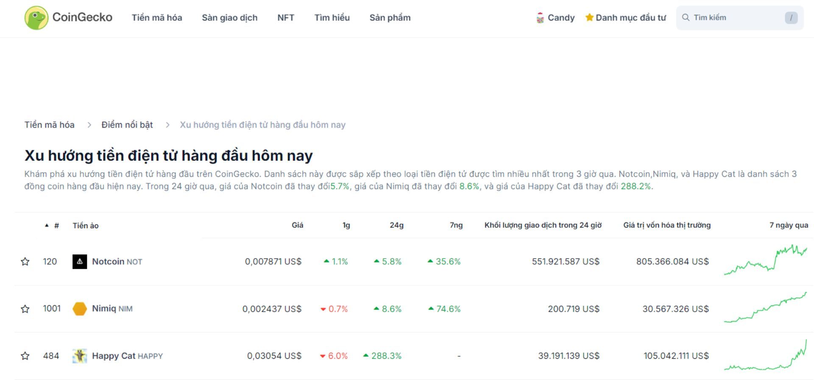The image size is (814, 380).
Task: Click Happy Cat 24h change 288.3%
Action: tap(382, 356)
